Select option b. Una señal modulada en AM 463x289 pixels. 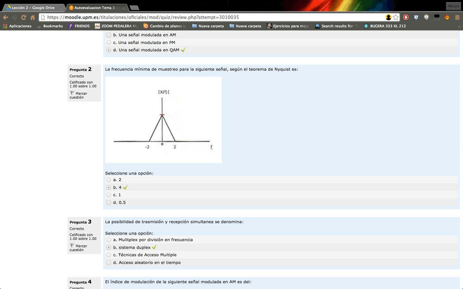(x=109, y=35)
